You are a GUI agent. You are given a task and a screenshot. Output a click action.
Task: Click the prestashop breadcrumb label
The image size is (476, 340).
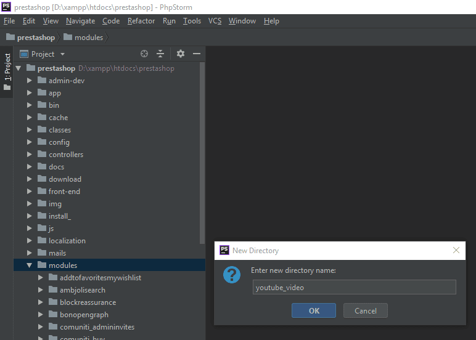pos(36,38)
